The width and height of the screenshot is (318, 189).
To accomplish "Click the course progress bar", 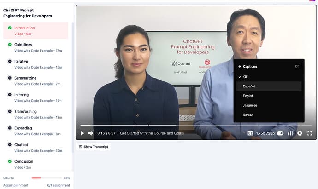I will (x=47, y=178).
